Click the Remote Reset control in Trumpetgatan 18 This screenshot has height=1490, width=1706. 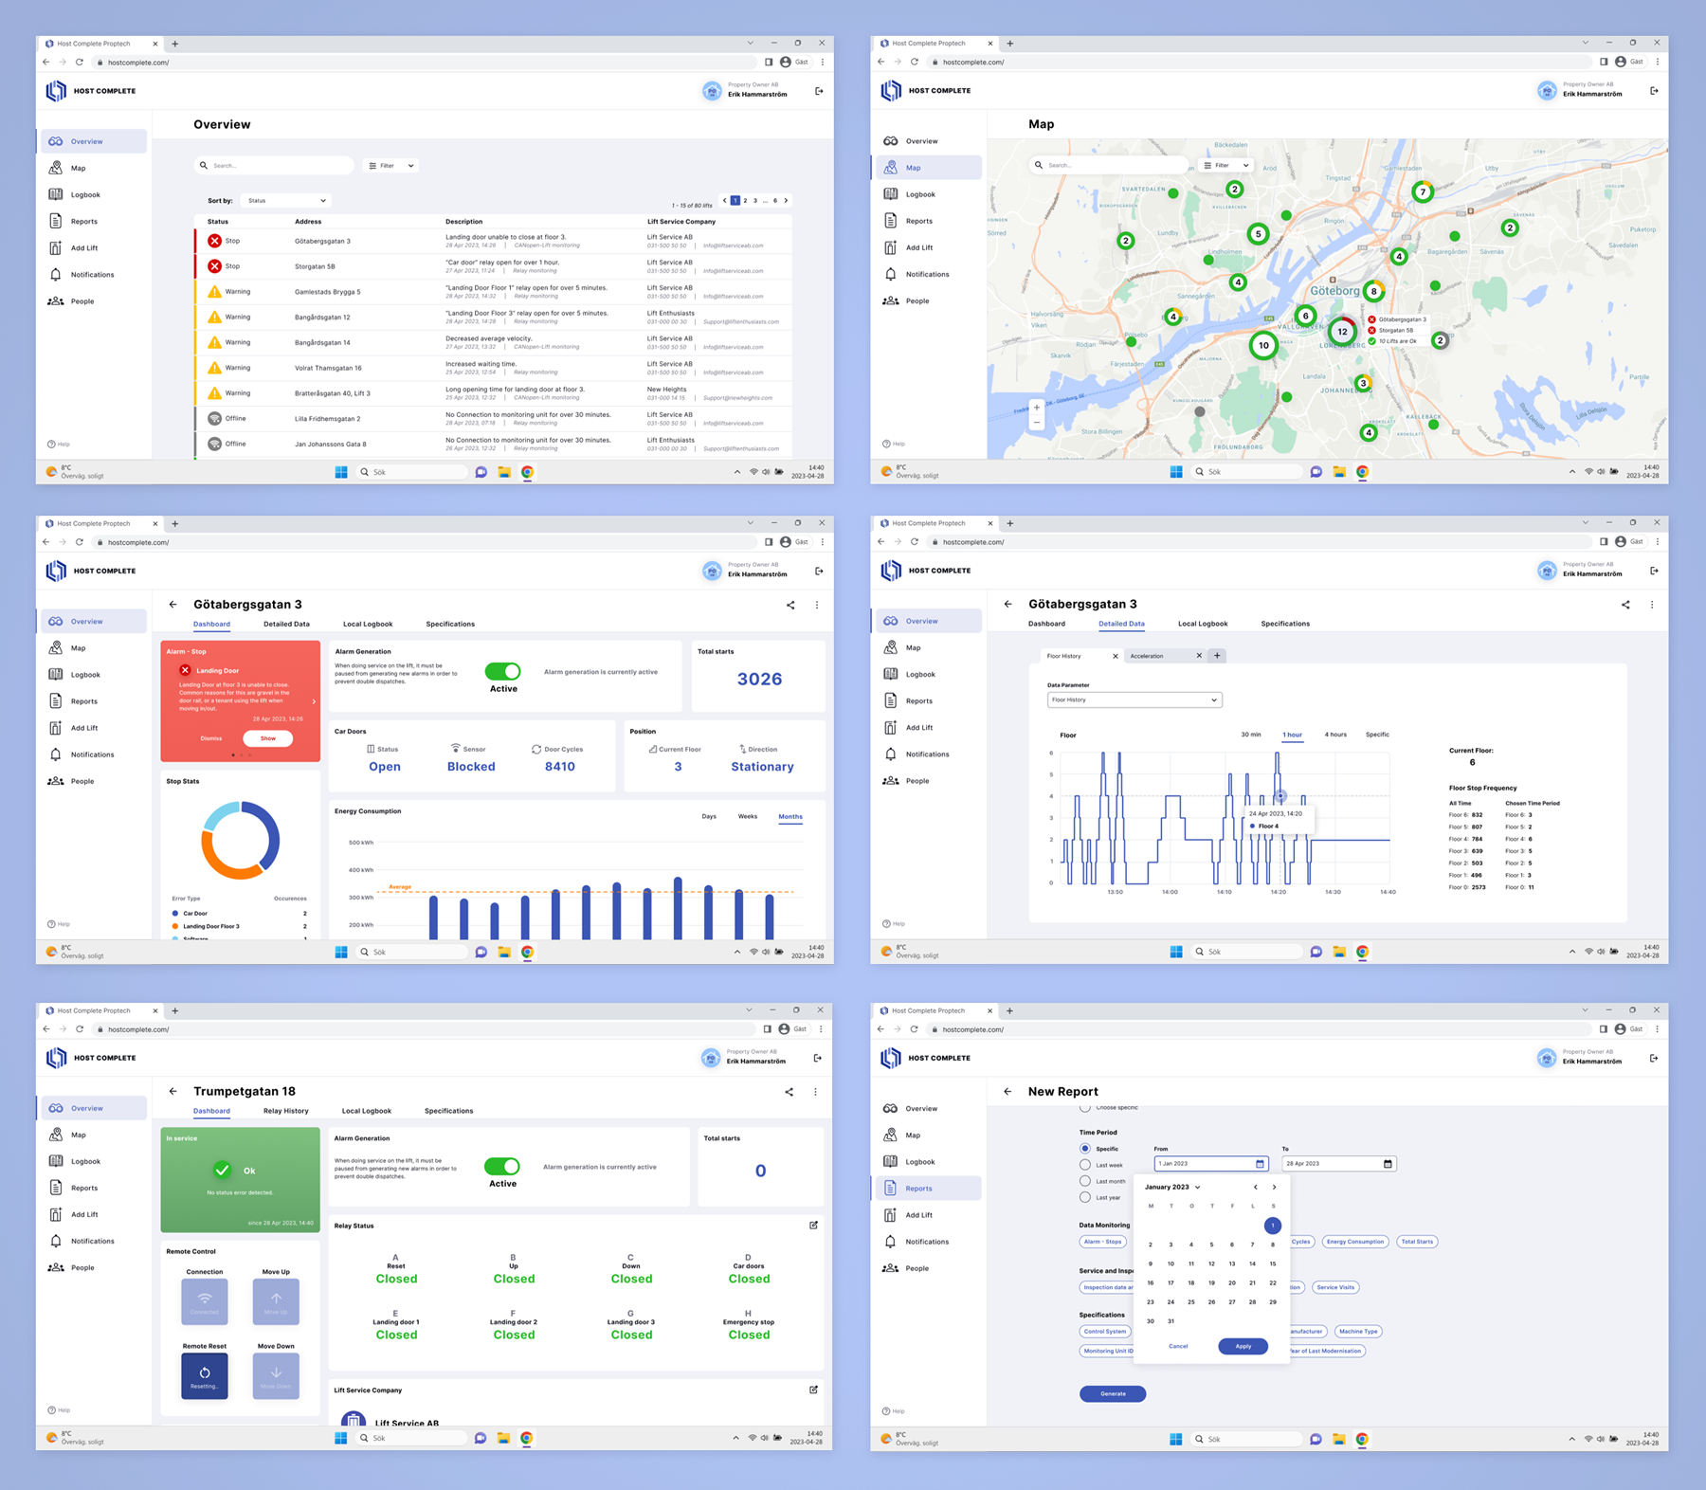(205, 1375)
